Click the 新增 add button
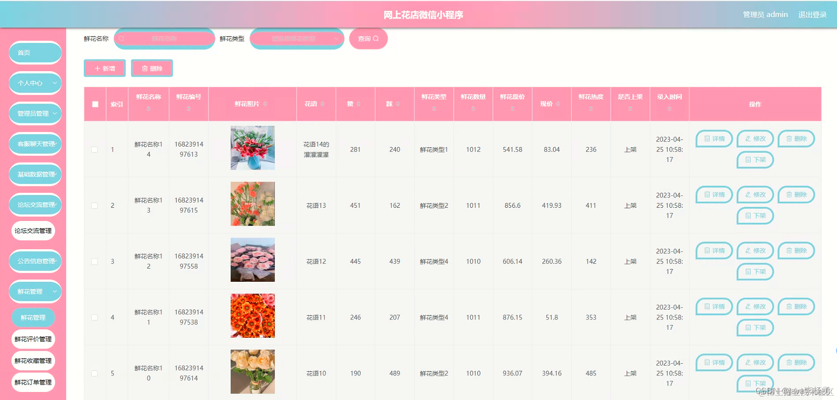This screenshot has width=837, height=400. tap(105, 68)
